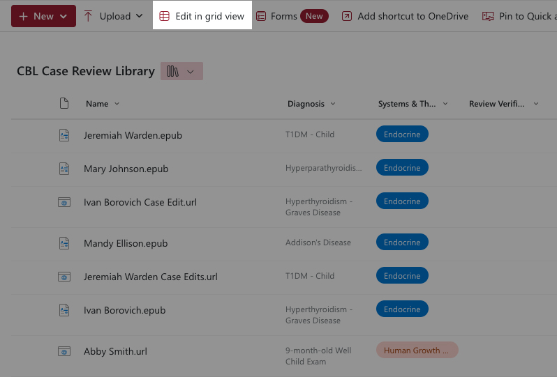Sort by the Name column header
This screenshot has height=377, width=557.
(x=98, y=104)
